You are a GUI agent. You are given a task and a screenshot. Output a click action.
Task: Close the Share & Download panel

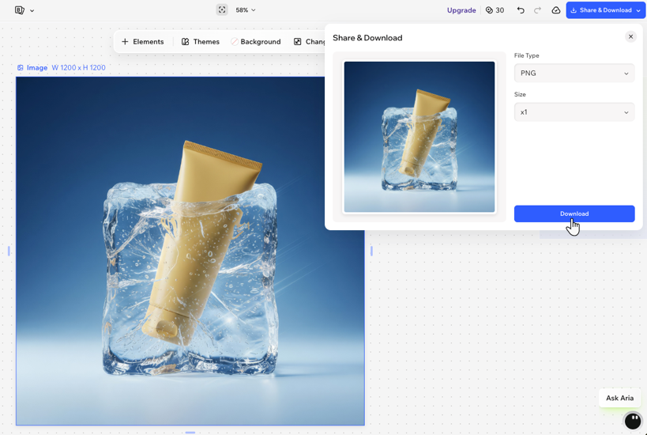click(630, 36)
